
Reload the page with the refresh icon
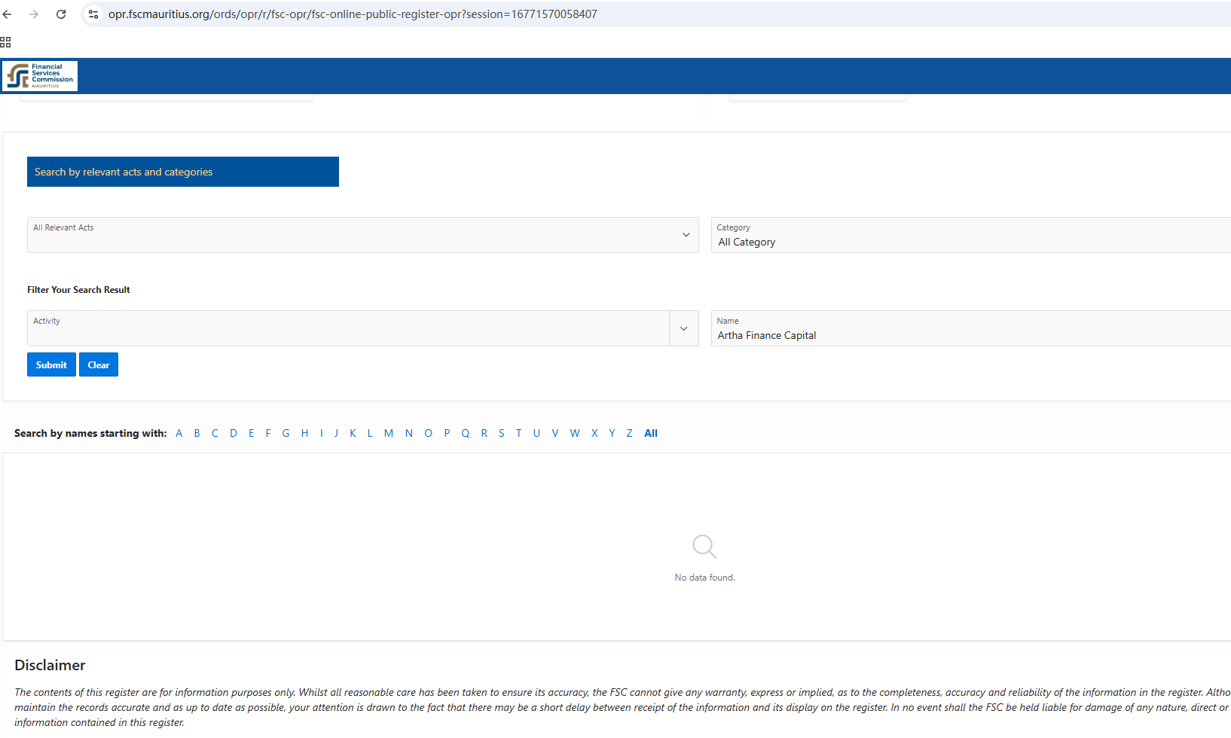pos(61,14)
